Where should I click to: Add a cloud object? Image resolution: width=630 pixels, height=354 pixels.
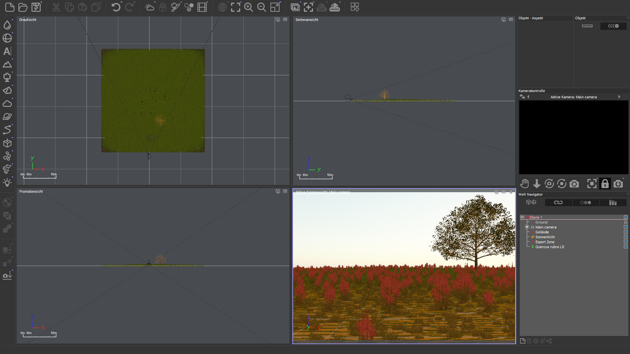tap(7, 104)
